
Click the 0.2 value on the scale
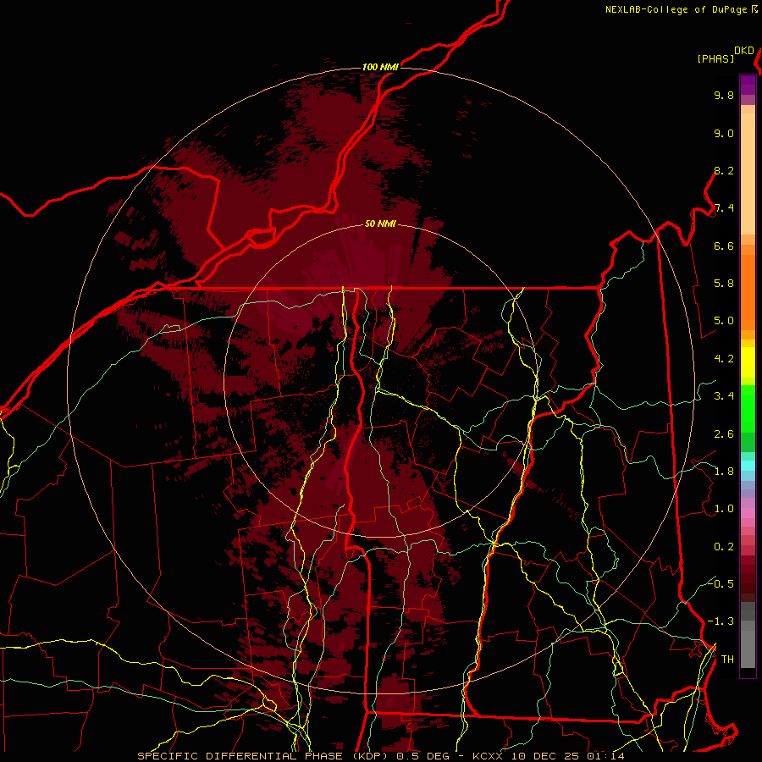[724, 547]
